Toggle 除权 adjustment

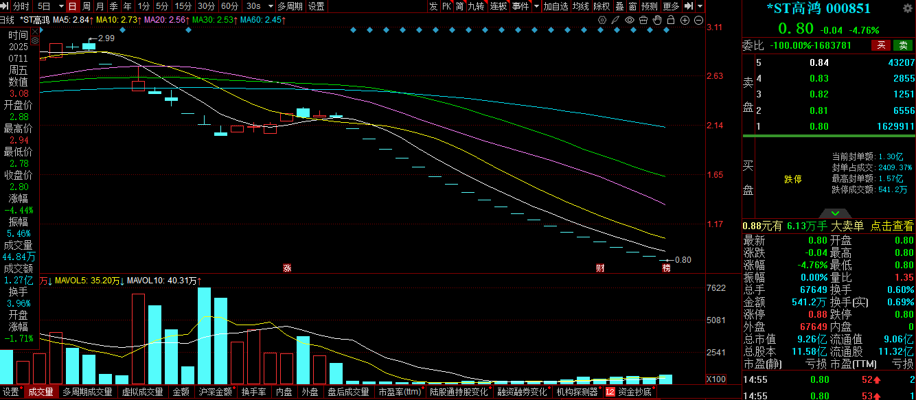[x=602, y=6]
